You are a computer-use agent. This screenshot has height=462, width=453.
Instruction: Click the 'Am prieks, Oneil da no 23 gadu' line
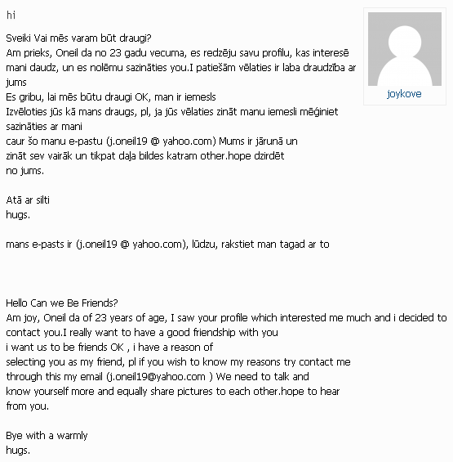pyautogui.click(x=177, y=52)
